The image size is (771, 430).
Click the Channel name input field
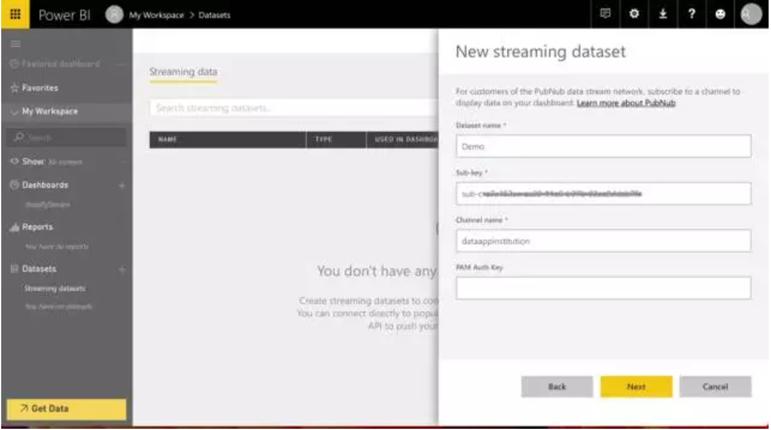click(x=603, y=241)
